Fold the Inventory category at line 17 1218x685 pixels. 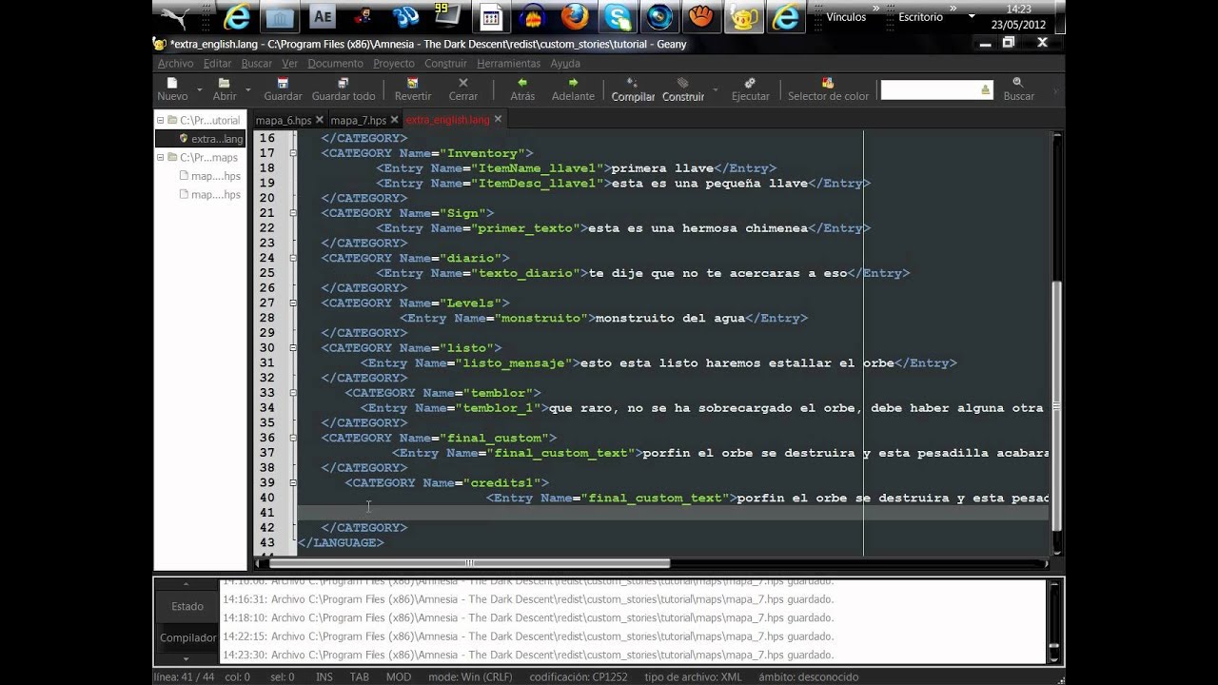click(x=292, y=153)
